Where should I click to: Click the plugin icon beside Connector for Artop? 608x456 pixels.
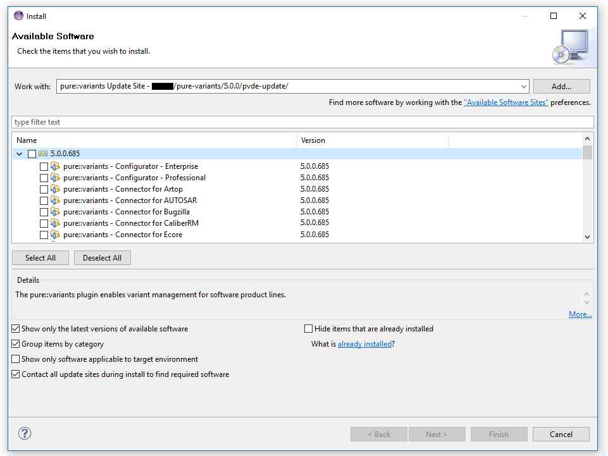(56, 188)
